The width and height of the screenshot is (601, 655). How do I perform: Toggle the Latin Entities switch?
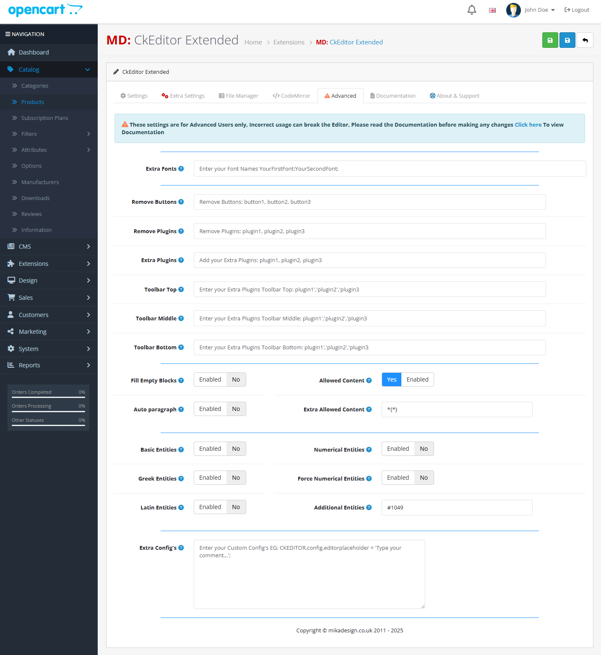tap(220, 507)
